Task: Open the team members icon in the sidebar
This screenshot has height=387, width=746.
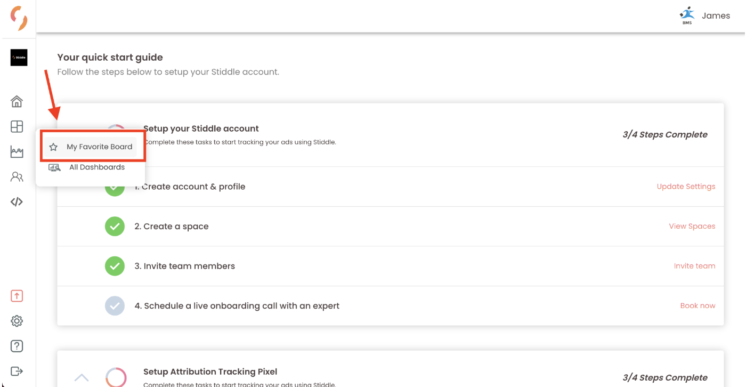Action: coord(17,177)
